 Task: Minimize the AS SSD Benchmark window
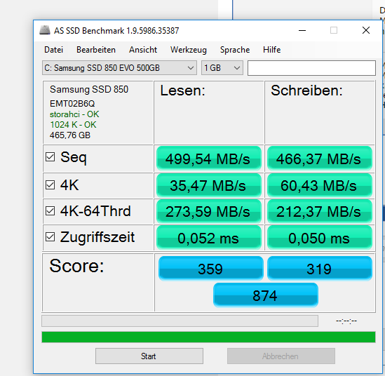[x=302, y=30]
